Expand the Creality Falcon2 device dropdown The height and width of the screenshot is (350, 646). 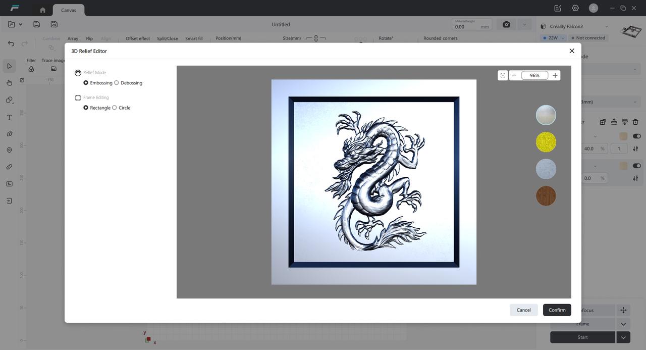[606, 27]
